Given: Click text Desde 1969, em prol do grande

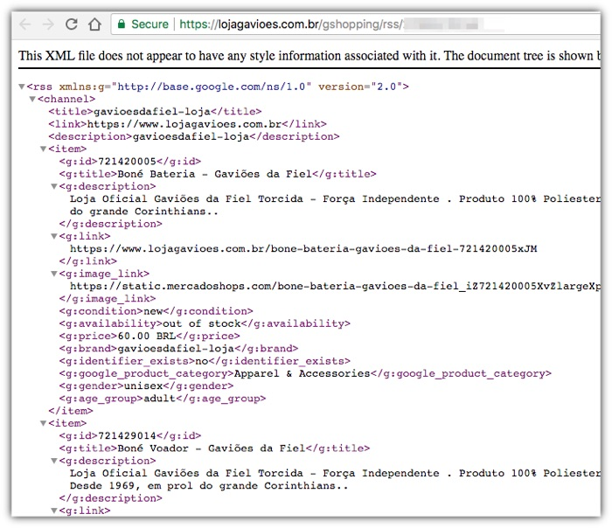Looking at the screenshot, I should (x=165, y=486).
